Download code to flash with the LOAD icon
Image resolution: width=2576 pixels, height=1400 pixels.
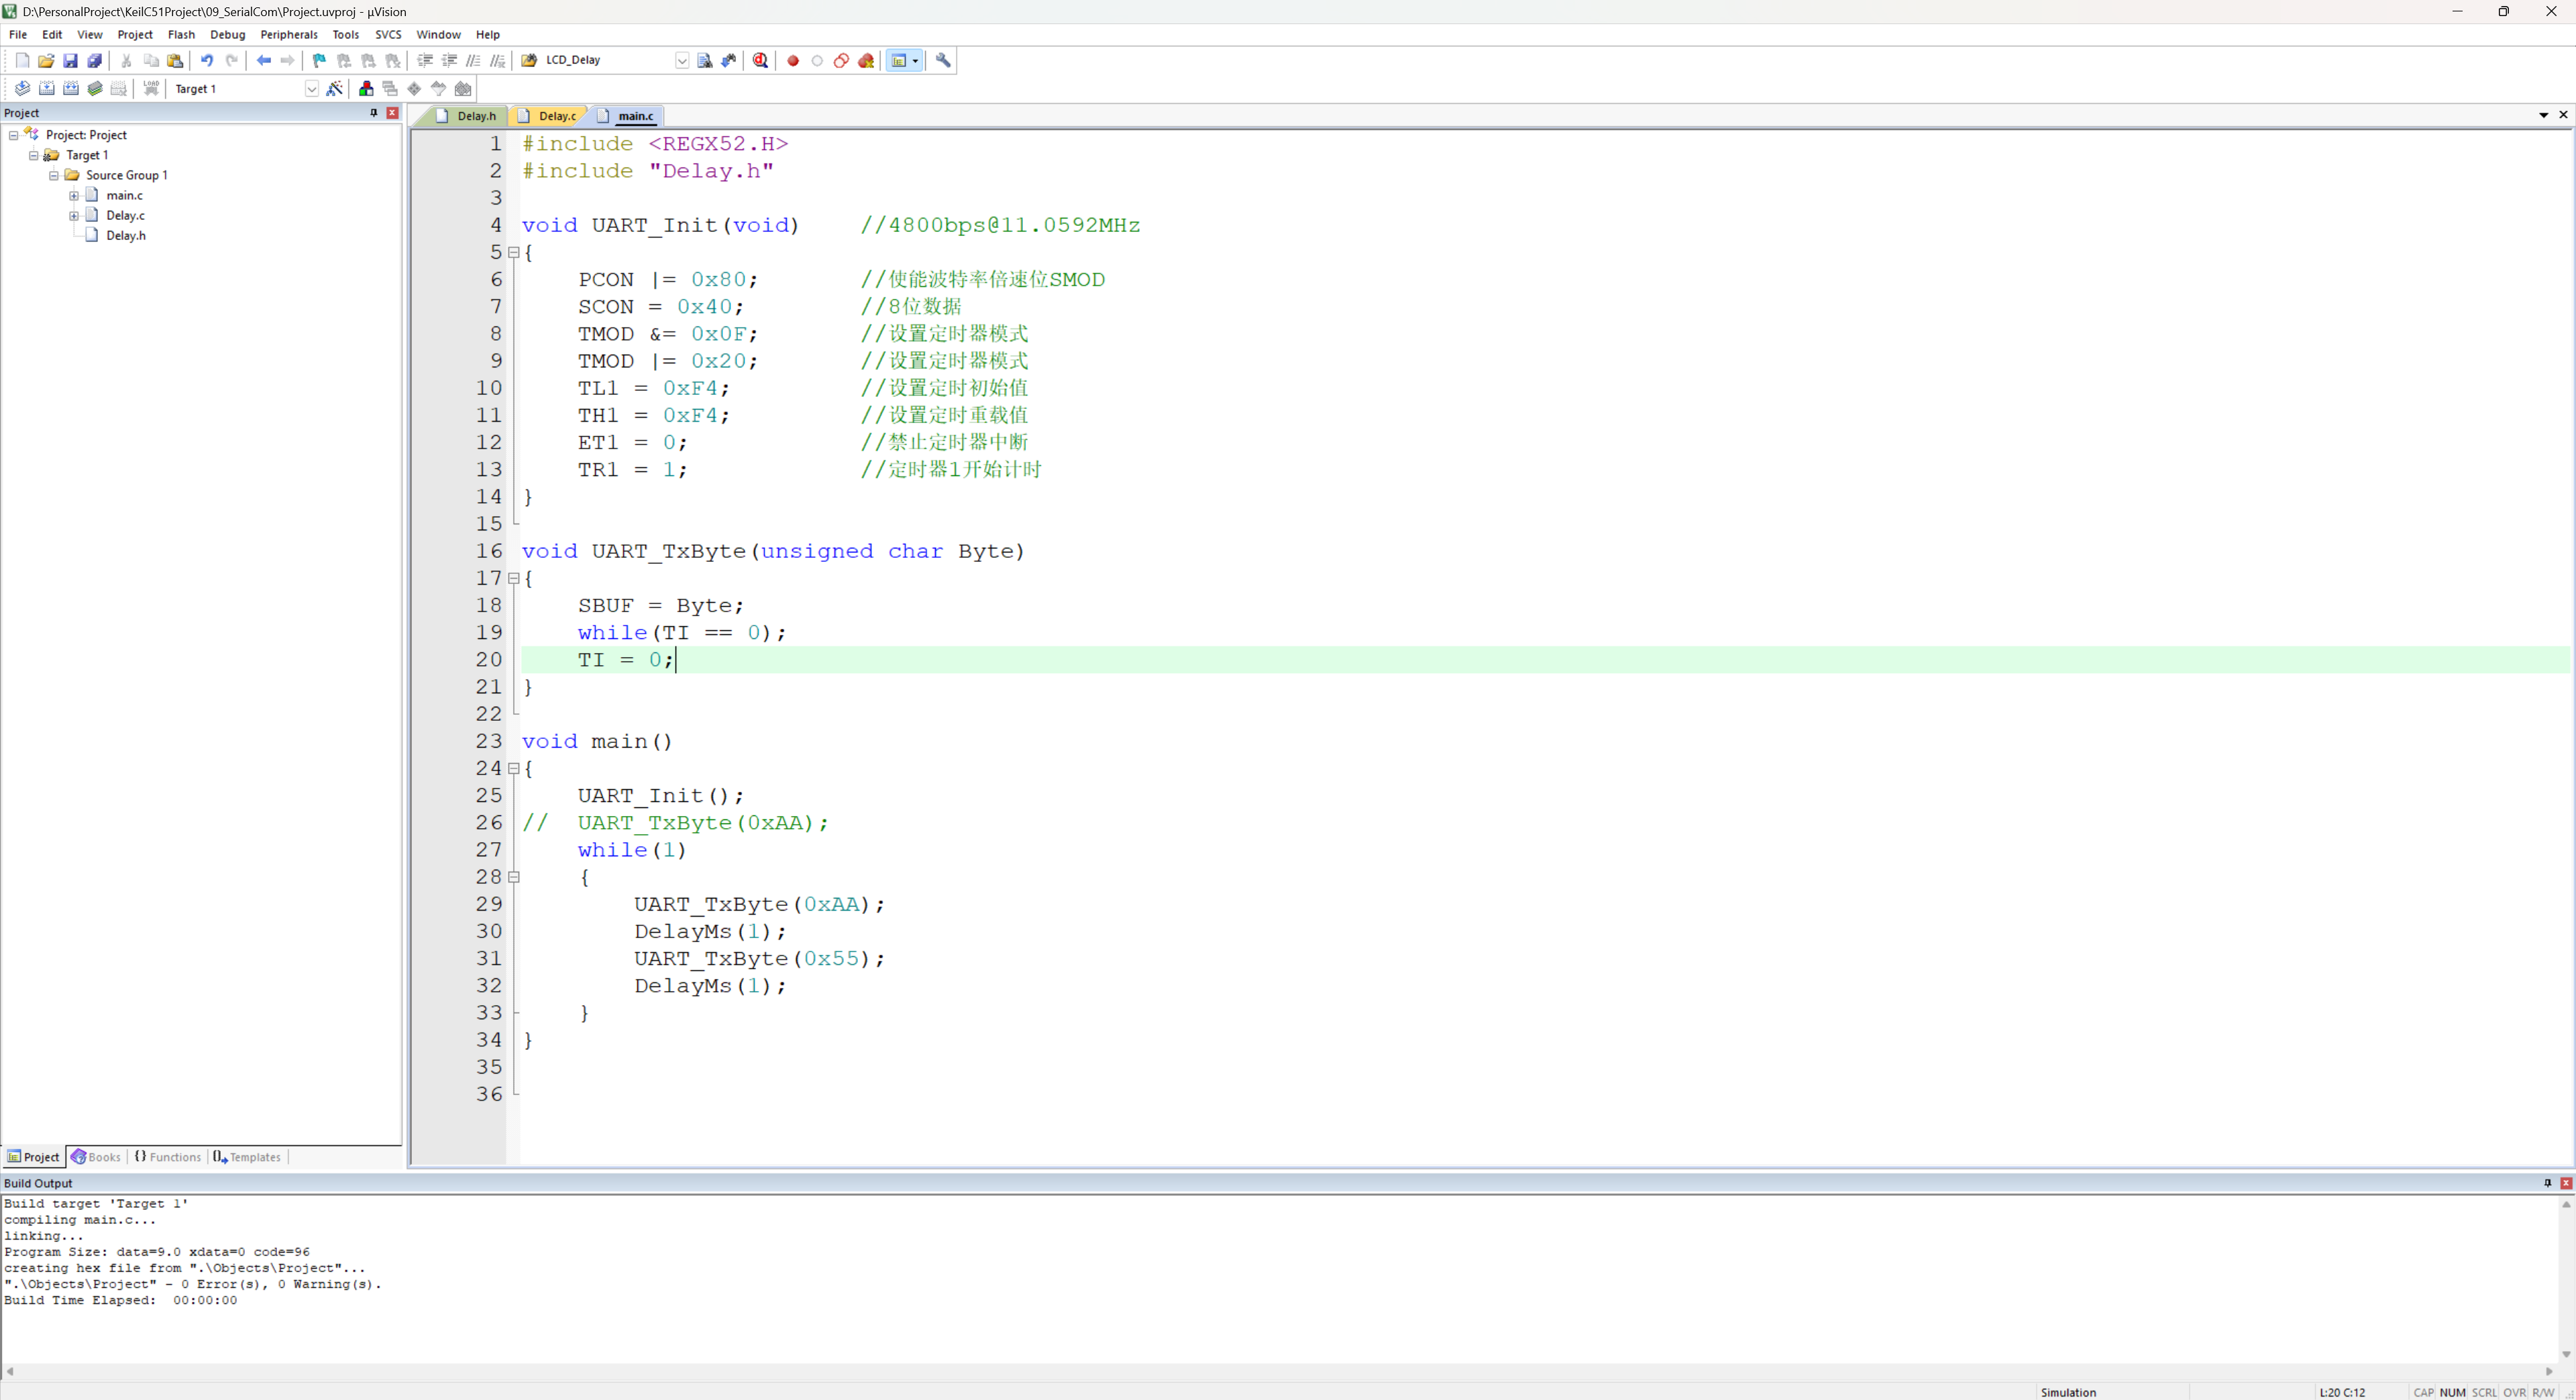151,88
